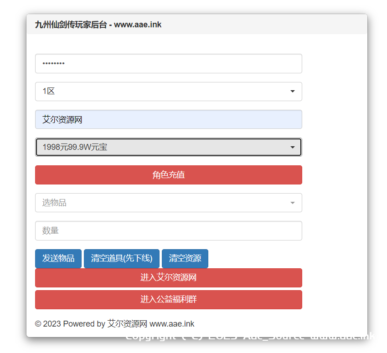Click the arrow on the 1区 selector
This screenshot has height=353, width=387.
click(292, 92)
